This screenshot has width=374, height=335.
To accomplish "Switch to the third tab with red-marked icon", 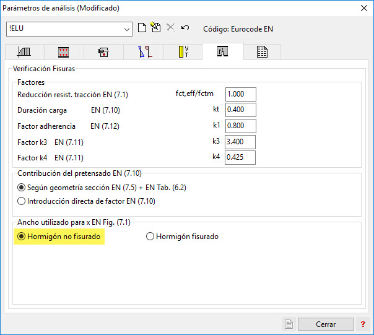I will (x=103, y=52).
